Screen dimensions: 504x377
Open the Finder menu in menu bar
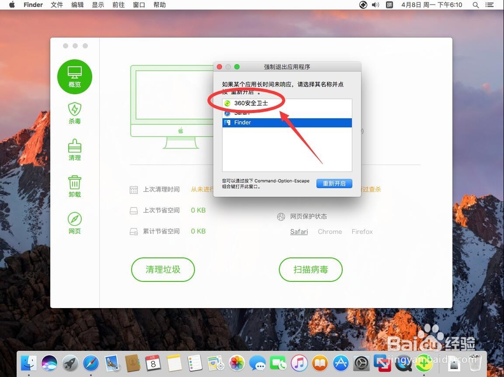click(33, 5)
